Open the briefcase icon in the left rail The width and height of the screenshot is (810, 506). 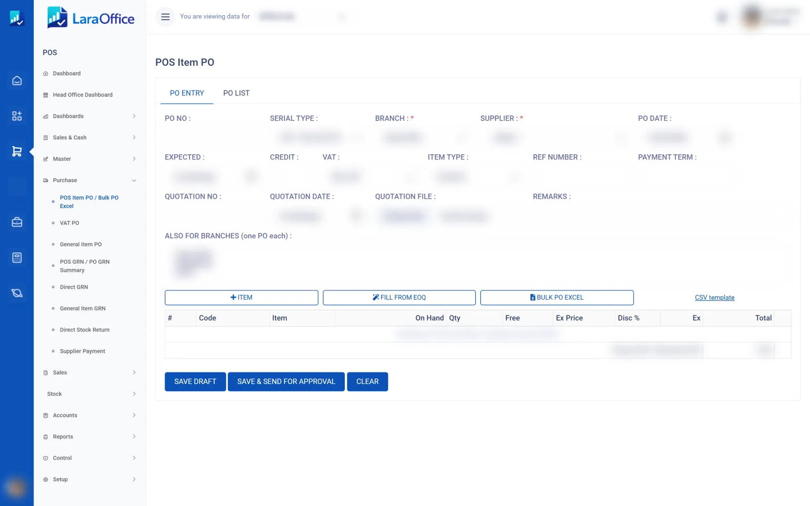pos(17,222)
